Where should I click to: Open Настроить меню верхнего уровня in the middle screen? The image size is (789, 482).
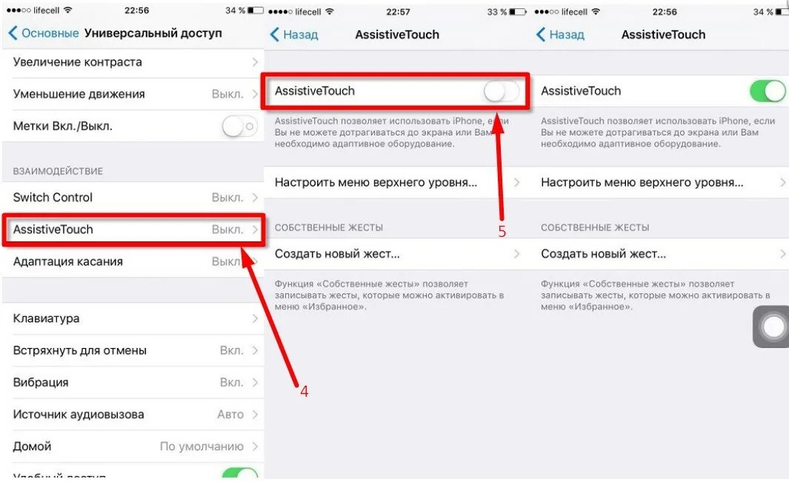[x=396, y=182]
